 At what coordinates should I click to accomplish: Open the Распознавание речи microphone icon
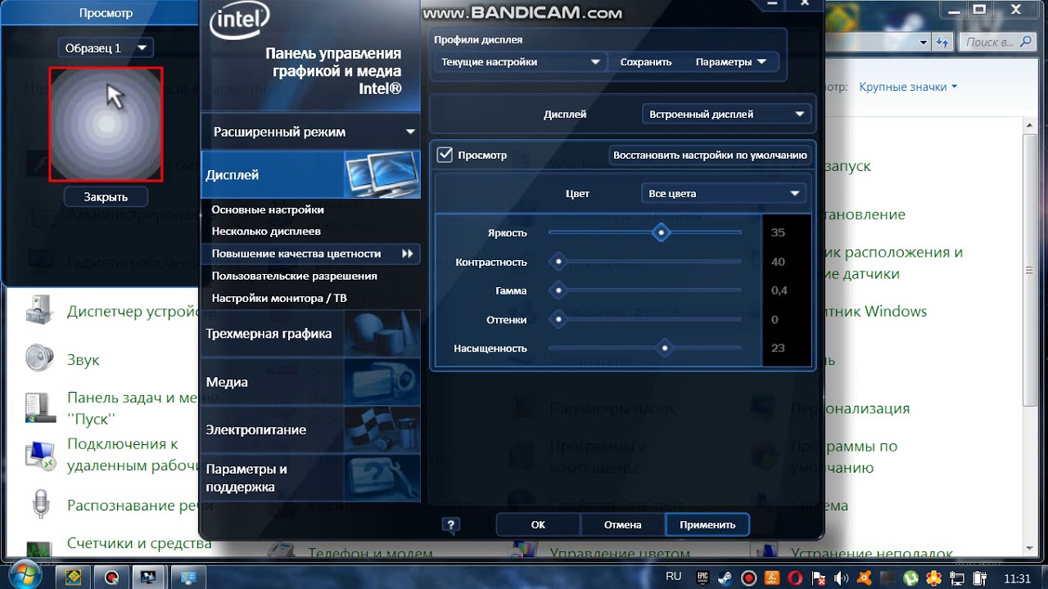39,504
